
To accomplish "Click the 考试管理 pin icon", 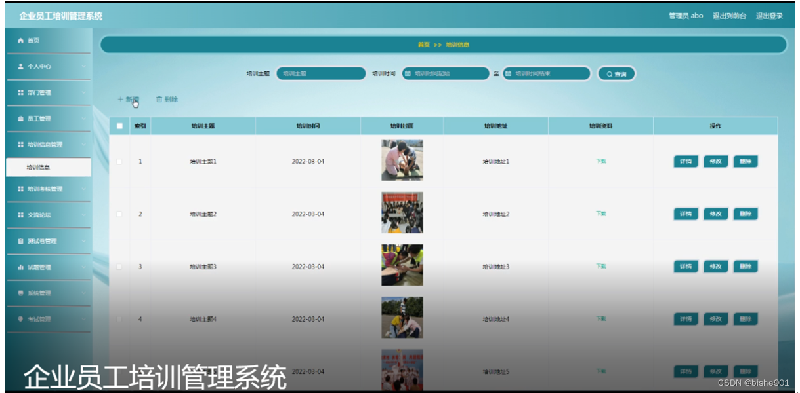I will pyautogui.click(x=20, y=320).
